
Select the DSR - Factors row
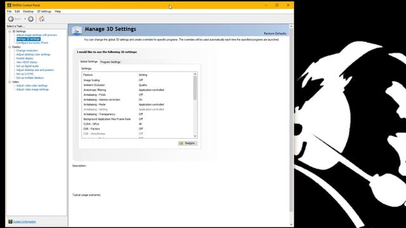pyautogui.click(x=138, y=129)
